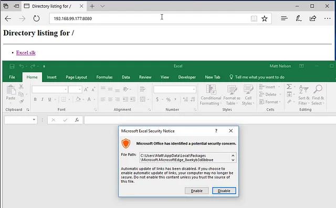The height and width of the screenshot is (208, 336).
Task: Click the Font Color letter A
Action: click(89, 99)
